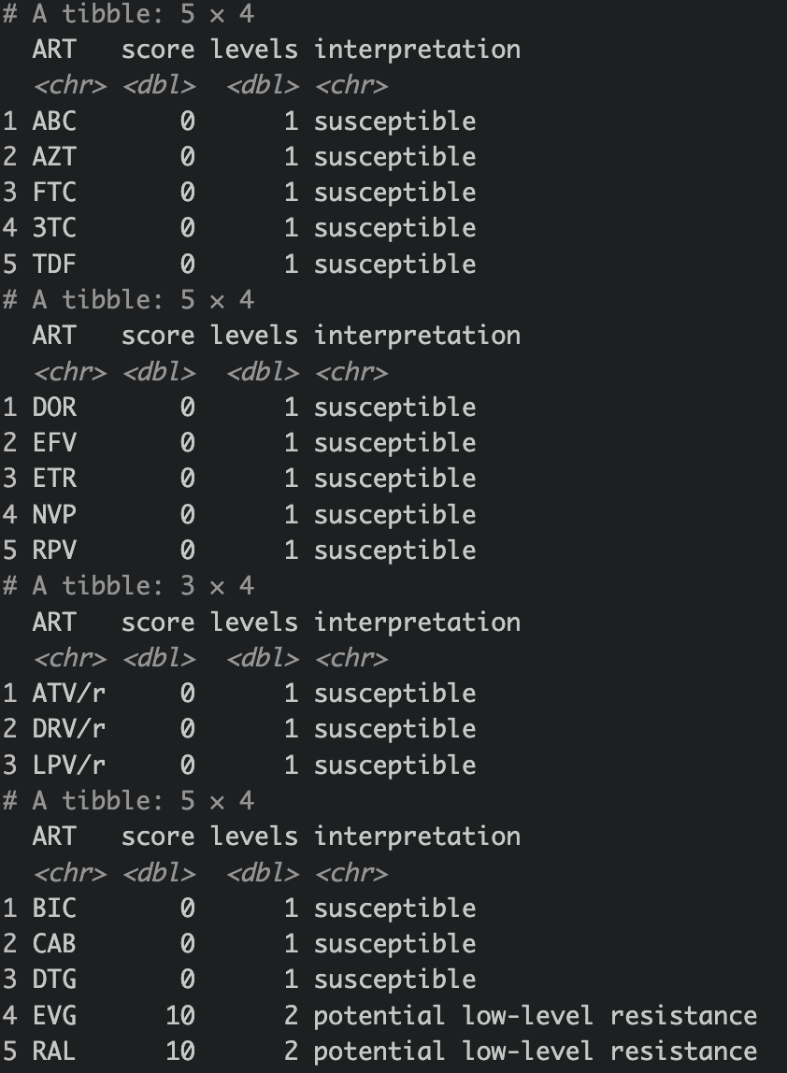Click the EFV row label
Image resolution: width=787 pixels, height=1073 pixels.
click(54, 443)
